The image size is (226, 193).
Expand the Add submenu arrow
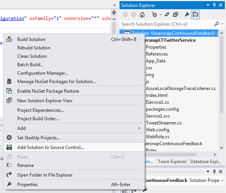pyautogui.click(x=139, y=128)
